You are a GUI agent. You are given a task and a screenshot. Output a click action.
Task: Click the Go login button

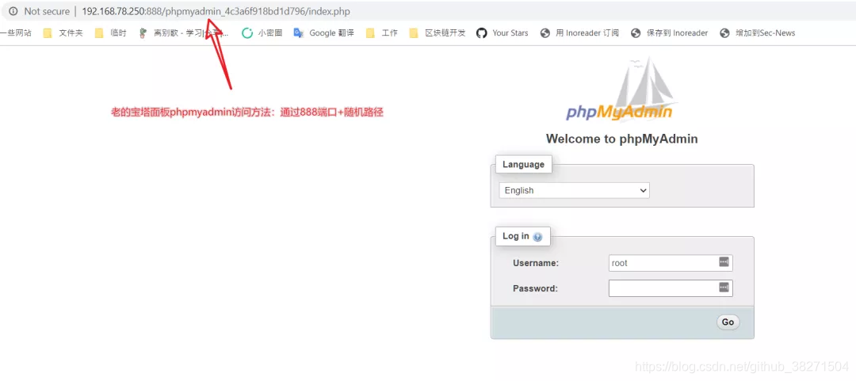point(728,322)
